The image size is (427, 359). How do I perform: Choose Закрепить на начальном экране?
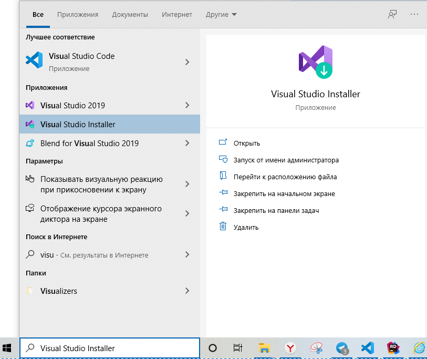(x=284, y=194)
